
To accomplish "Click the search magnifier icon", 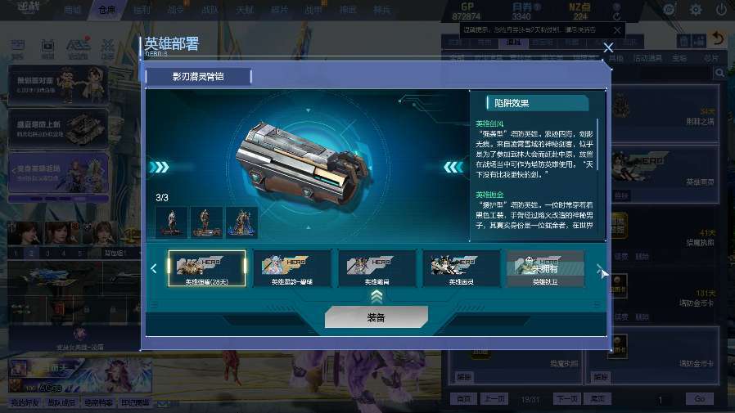I will [719, 73].
